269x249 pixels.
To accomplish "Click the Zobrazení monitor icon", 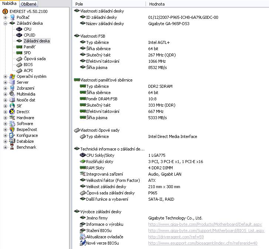I will [12, 88].
